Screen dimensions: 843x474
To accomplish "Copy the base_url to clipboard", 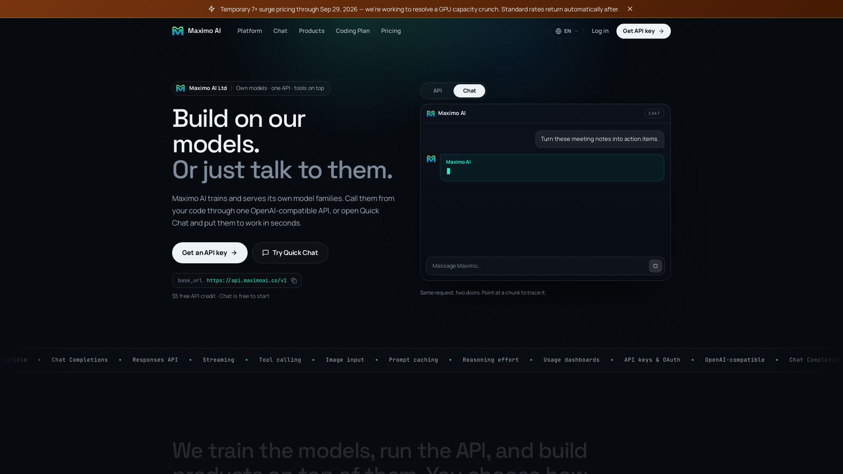I will [x=294, y=281].
